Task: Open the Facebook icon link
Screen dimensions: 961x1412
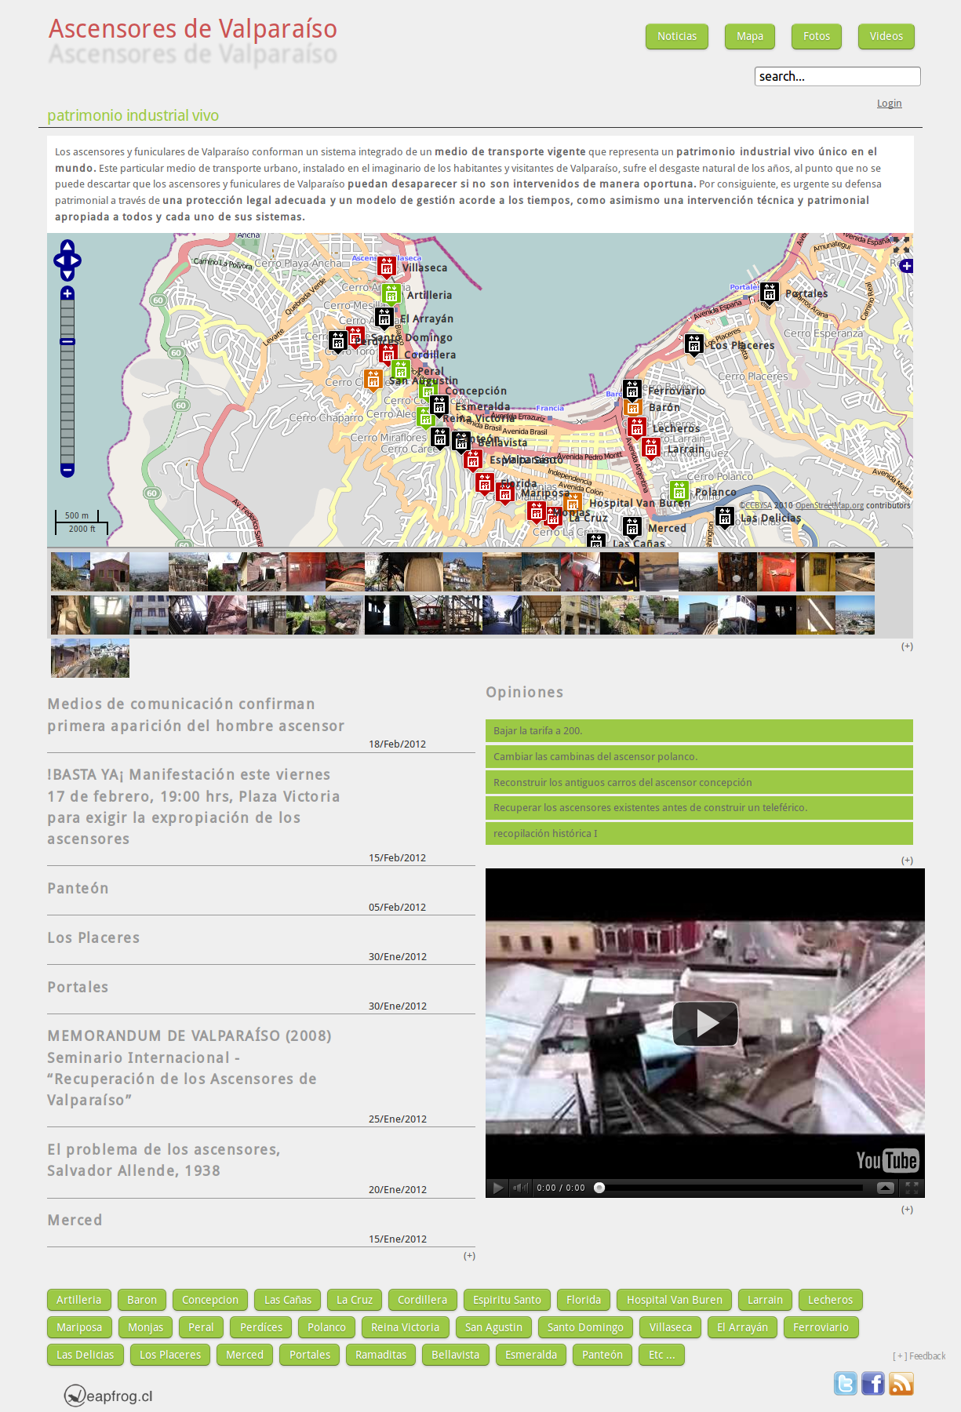Action: (x=873, y=1383)
